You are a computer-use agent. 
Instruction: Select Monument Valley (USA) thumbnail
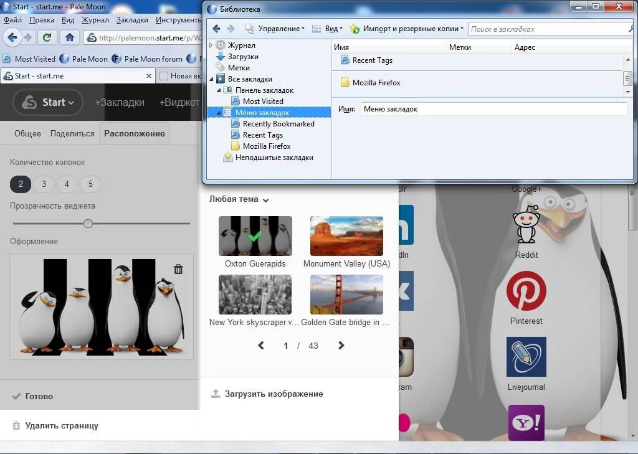click(346, 236)
